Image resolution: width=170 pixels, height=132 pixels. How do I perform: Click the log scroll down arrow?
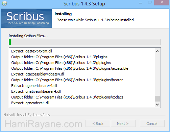pyautogui.click(x=157, y=105)
